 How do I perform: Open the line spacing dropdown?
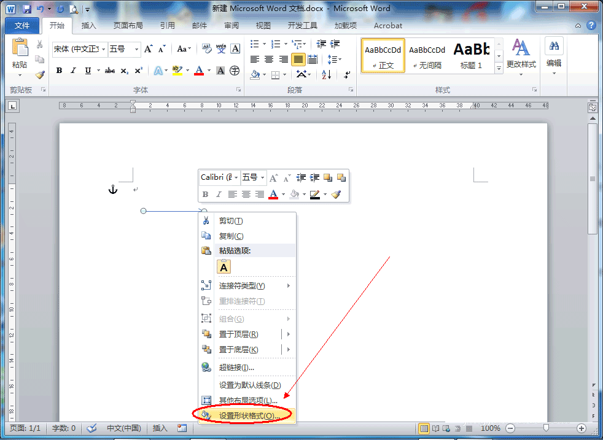click(335, 59)
